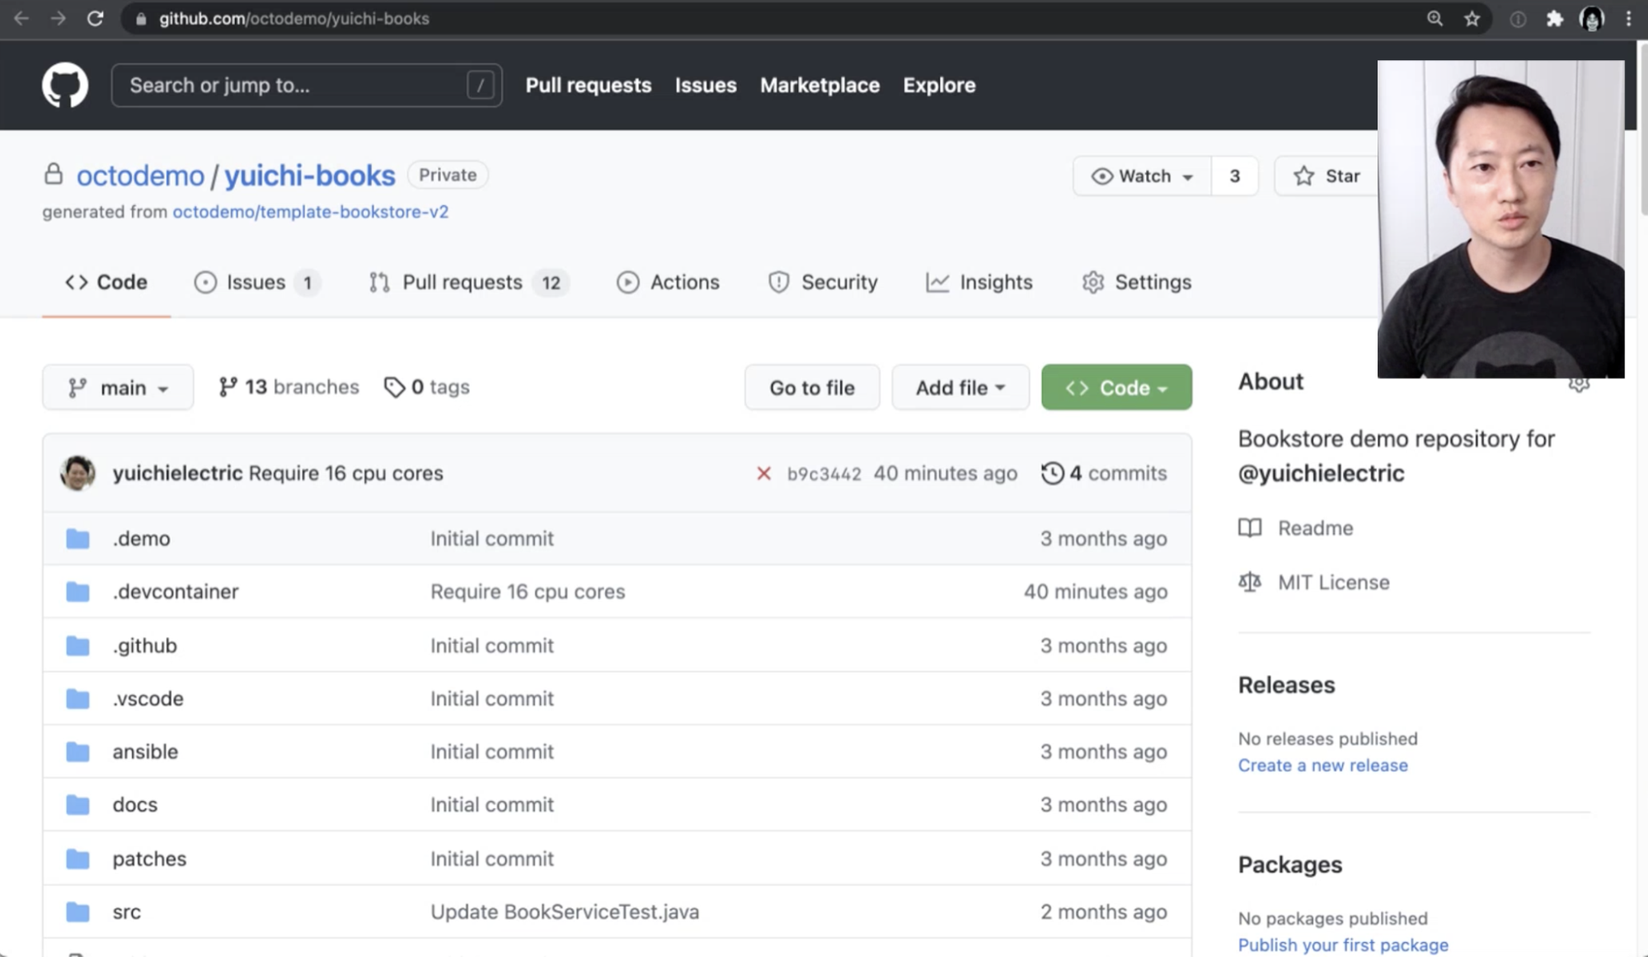This screenshot has height=957, width=1648.
Task: Open the Watch notifications dropdown
Action: tap(1143, 176)
